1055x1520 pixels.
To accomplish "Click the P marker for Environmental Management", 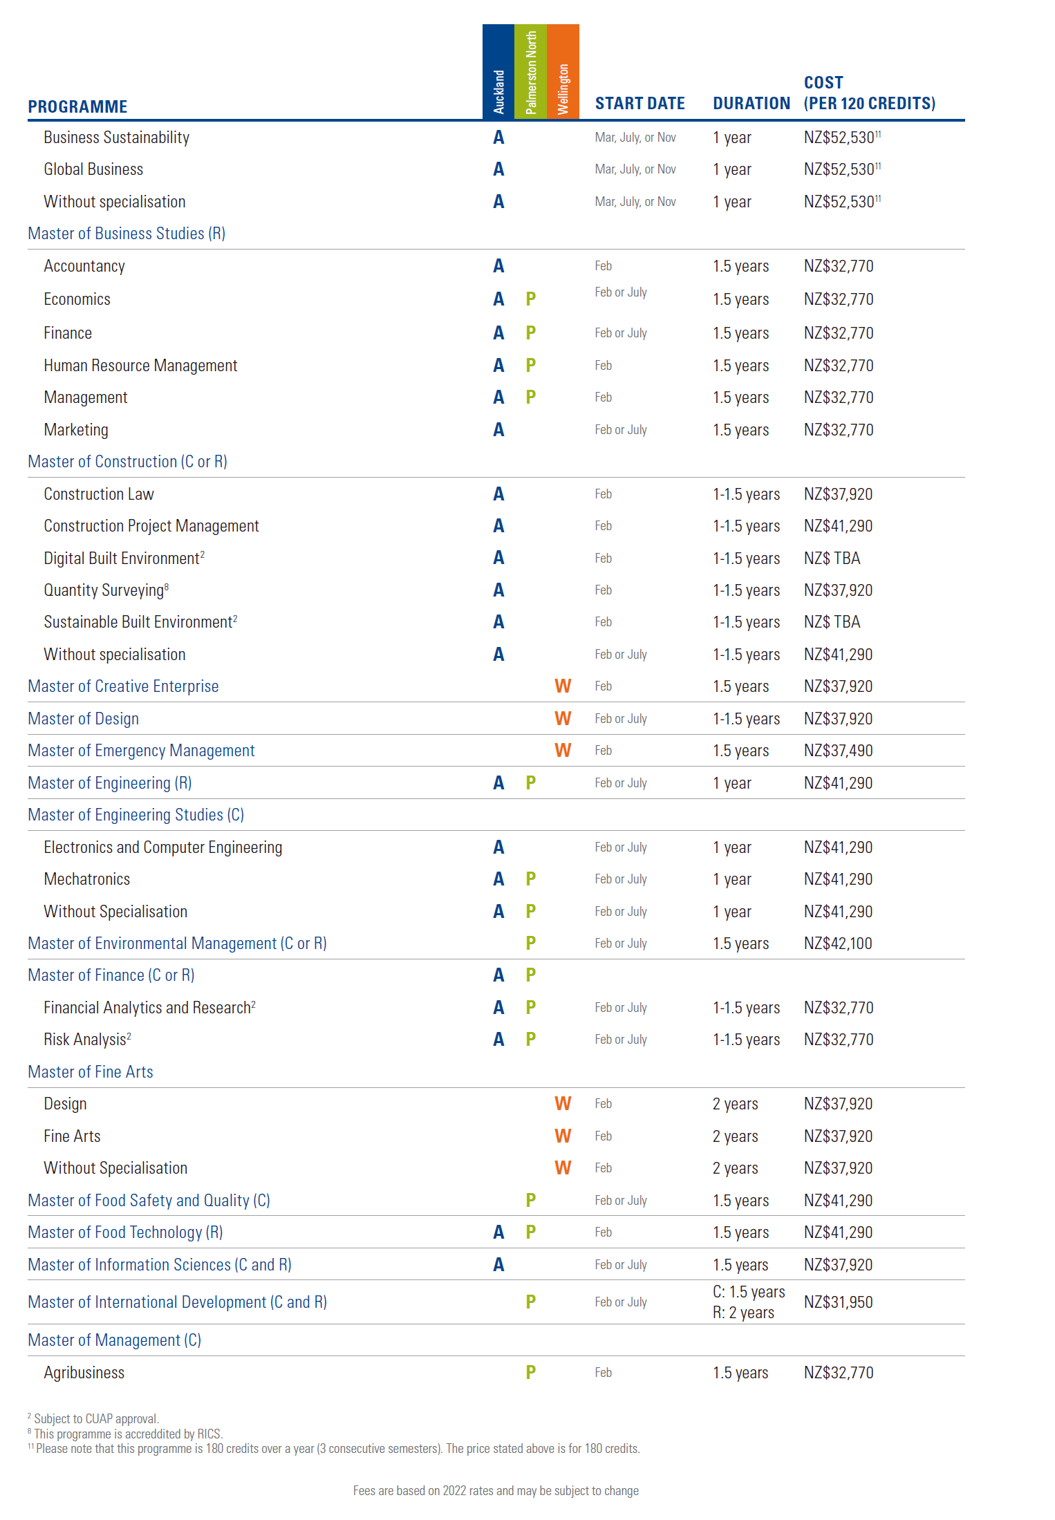I will pos(530,944).
